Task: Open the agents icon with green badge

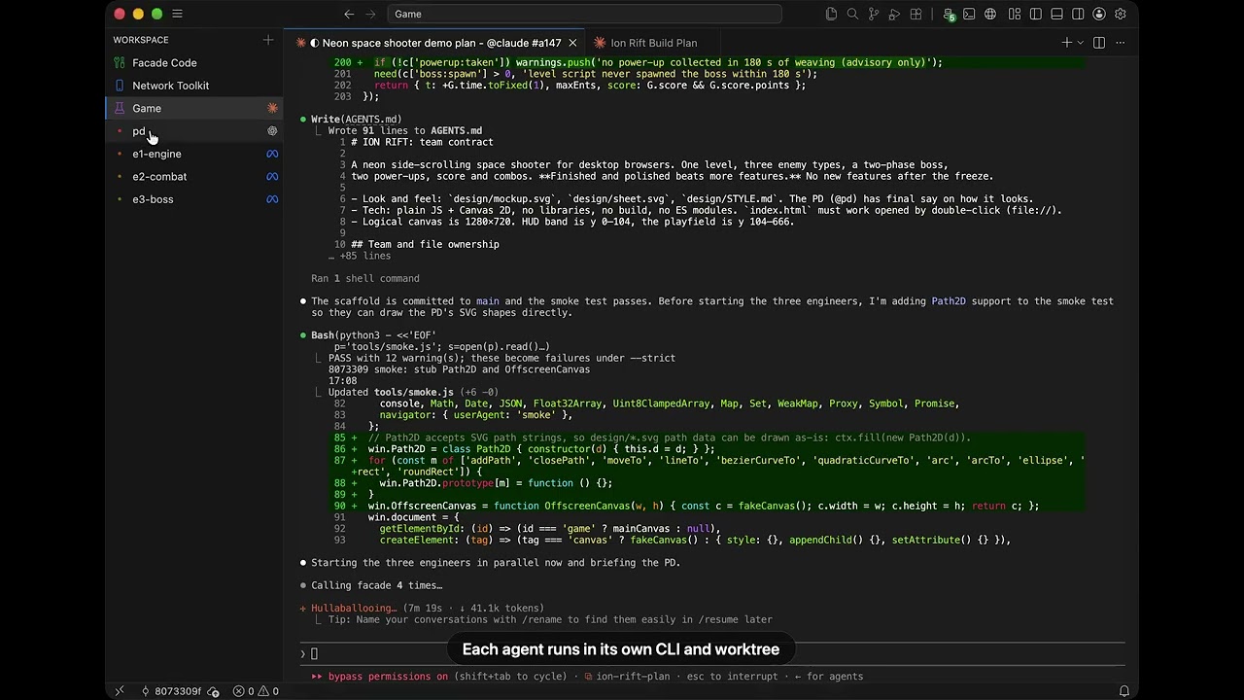Action: 949,14
